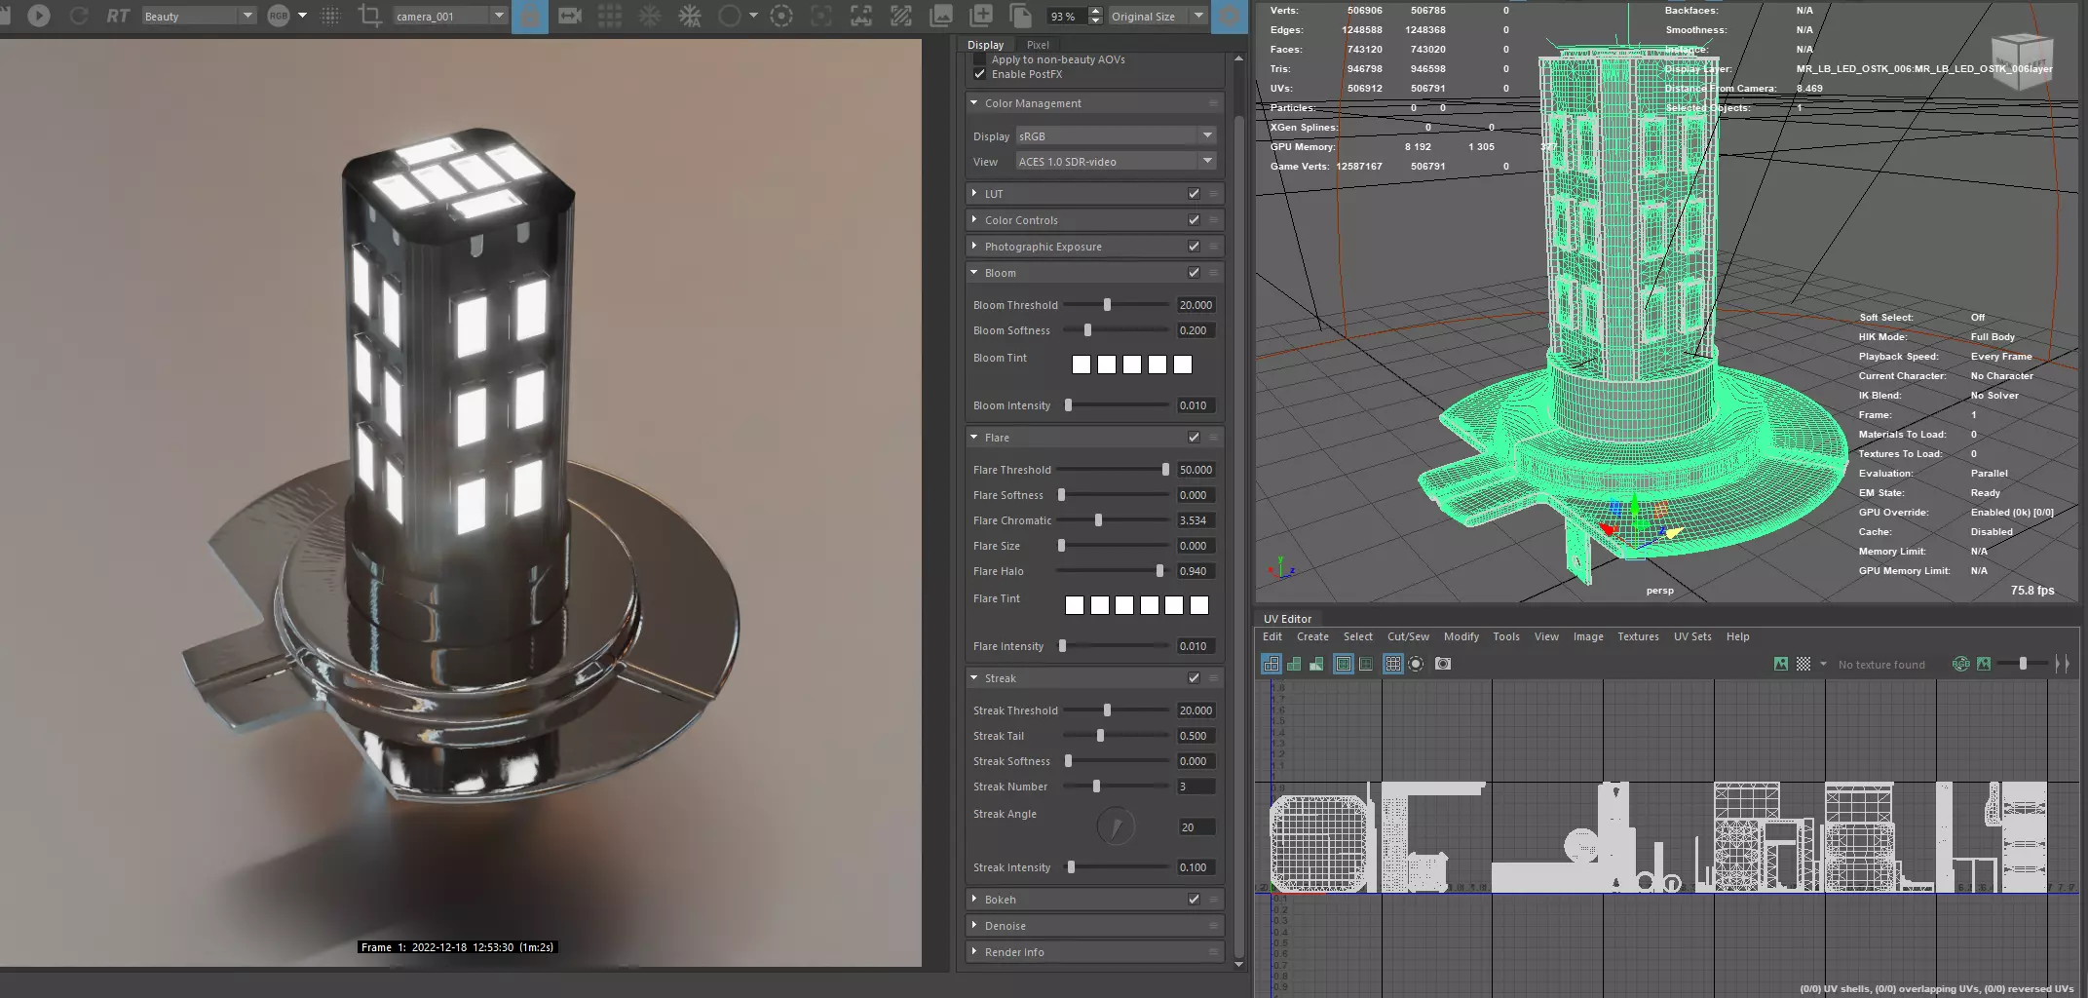The image size is (2088, 998).
Task: Toggle the Color Controls checkbox
Action: pyautogui.click(x=1194, y=220)
